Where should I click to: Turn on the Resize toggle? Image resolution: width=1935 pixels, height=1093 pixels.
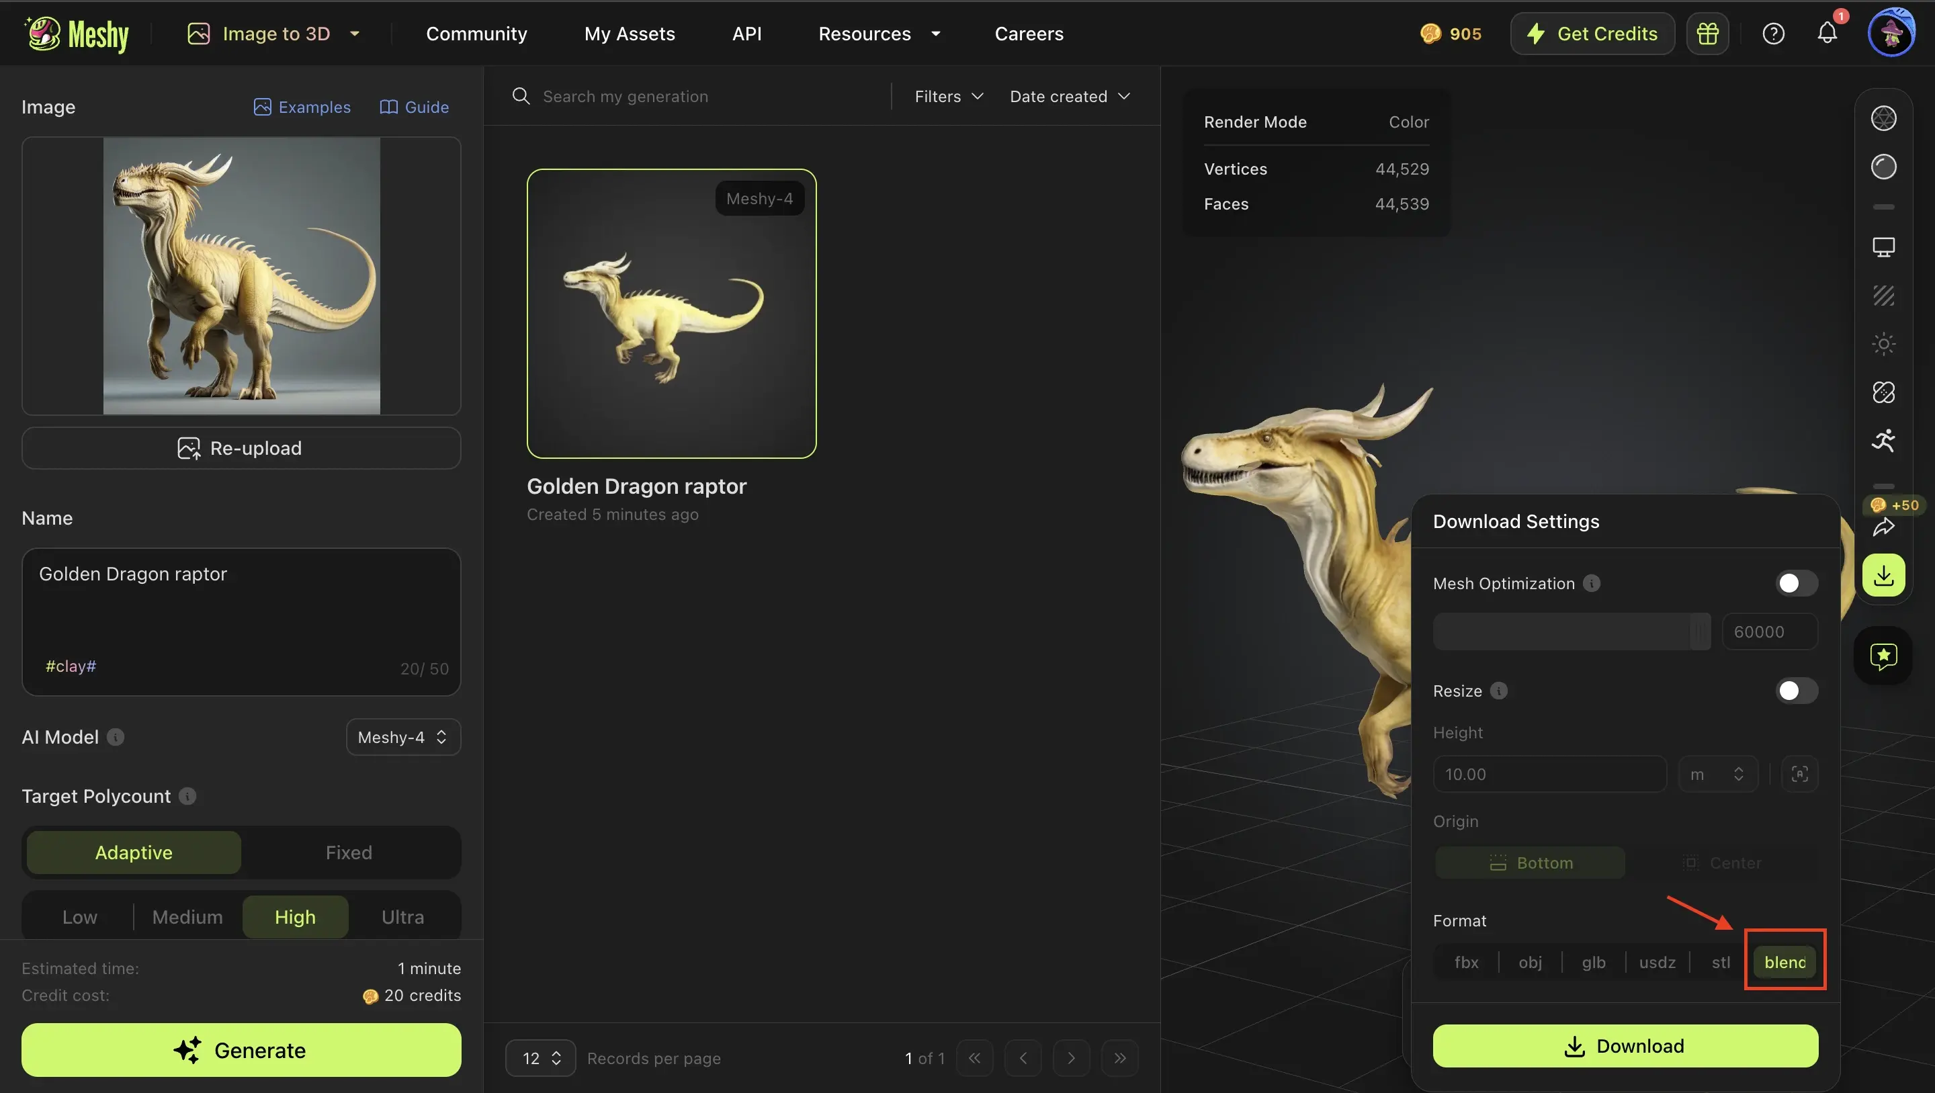(x=1796, y=691)
